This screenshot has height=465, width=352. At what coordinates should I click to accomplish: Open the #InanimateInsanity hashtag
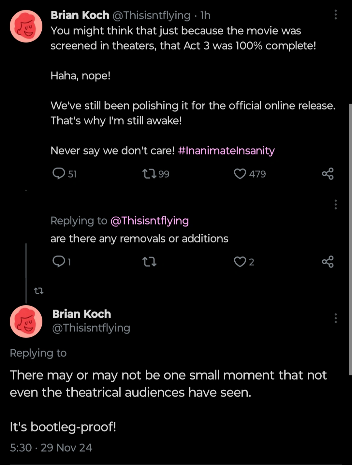pyautogui.click(x=226, y=151)
